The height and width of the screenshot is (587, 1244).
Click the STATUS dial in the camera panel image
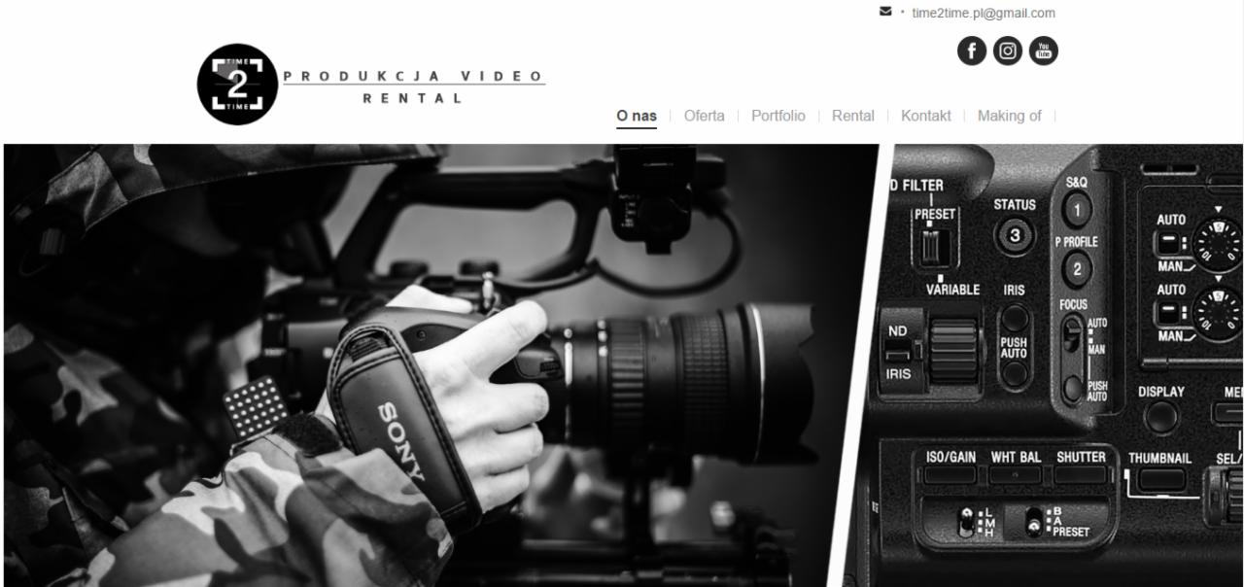[1013, 236]
